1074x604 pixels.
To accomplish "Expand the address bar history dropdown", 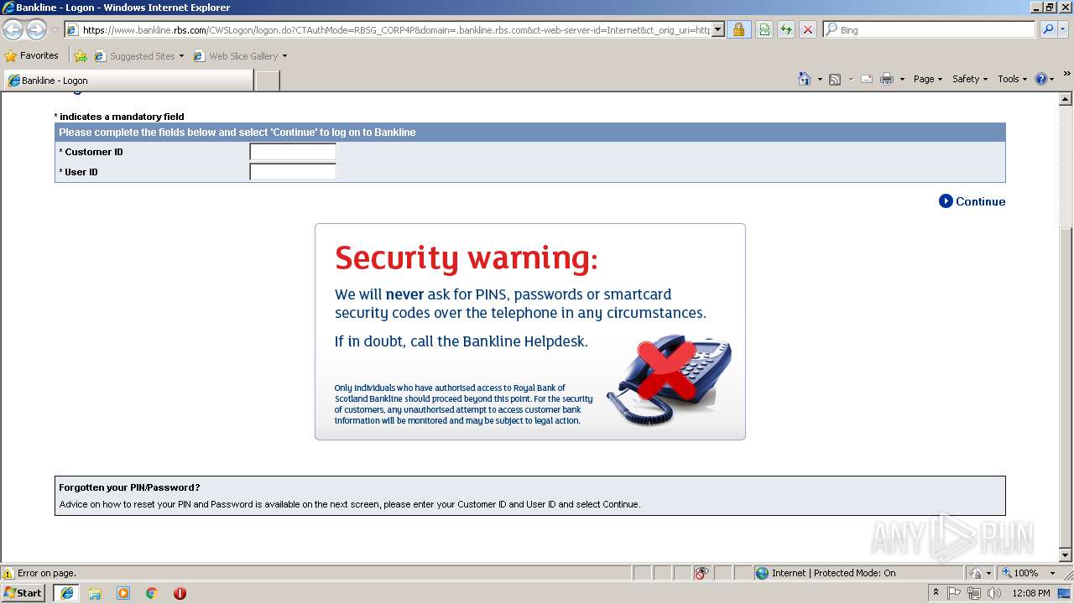I will [718, 30].
